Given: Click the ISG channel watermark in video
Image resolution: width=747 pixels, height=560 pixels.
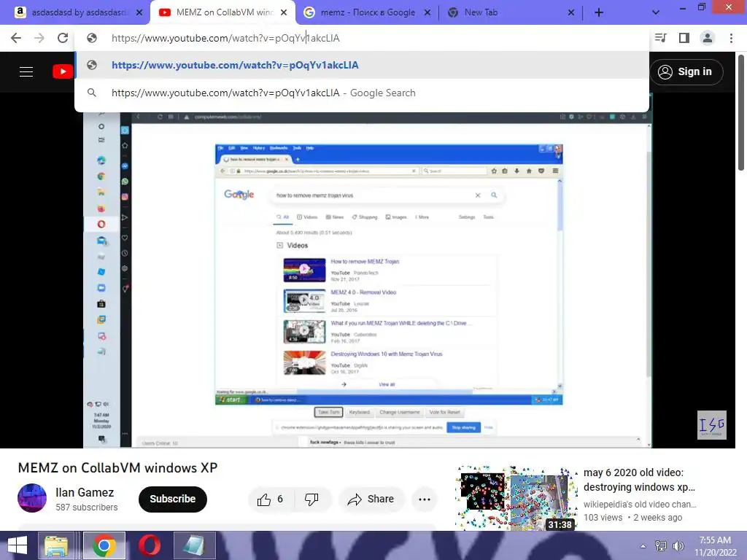Looking at the screenshot, I should (712, 425).
